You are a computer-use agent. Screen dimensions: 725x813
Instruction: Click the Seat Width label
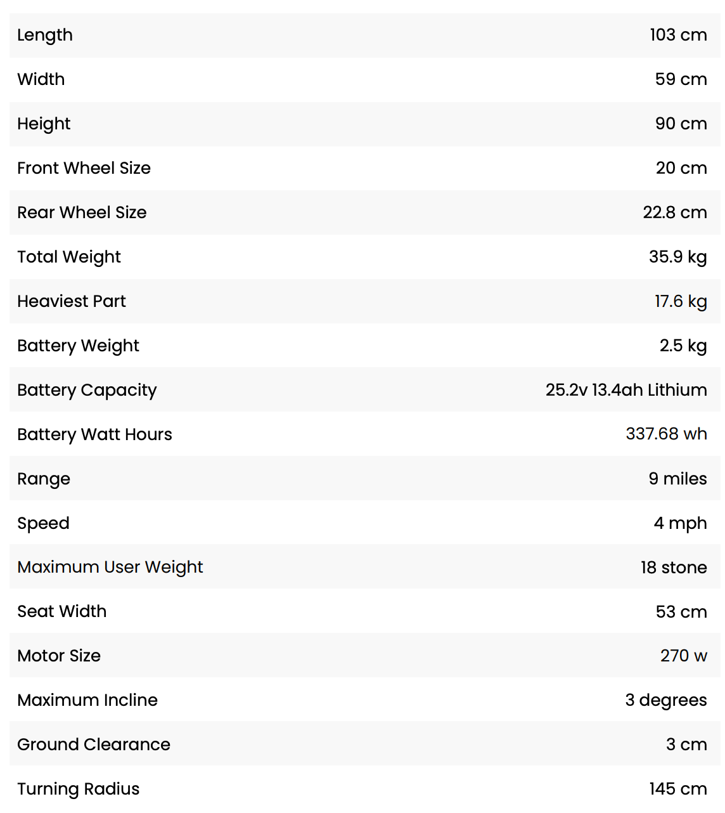point(61,611)
